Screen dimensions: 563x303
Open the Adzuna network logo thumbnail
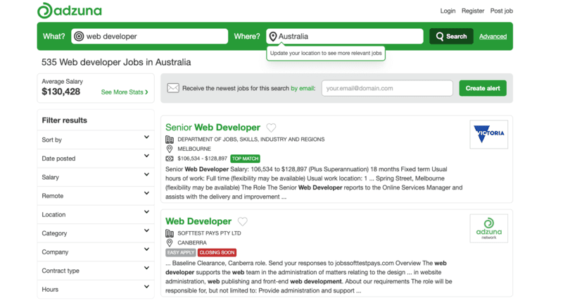[488, 228]
